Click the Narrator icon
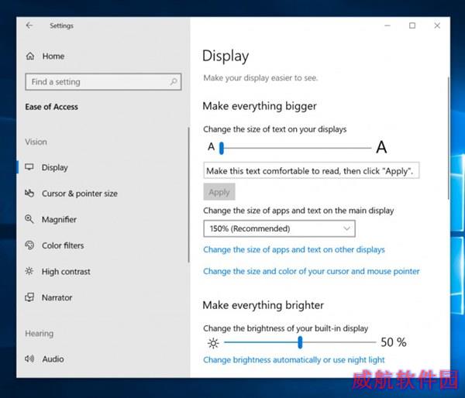 [x=29, y=297]
